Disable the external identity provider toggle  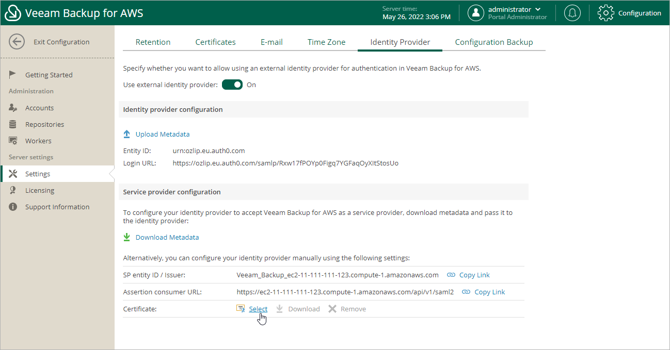tap(232, 85)
